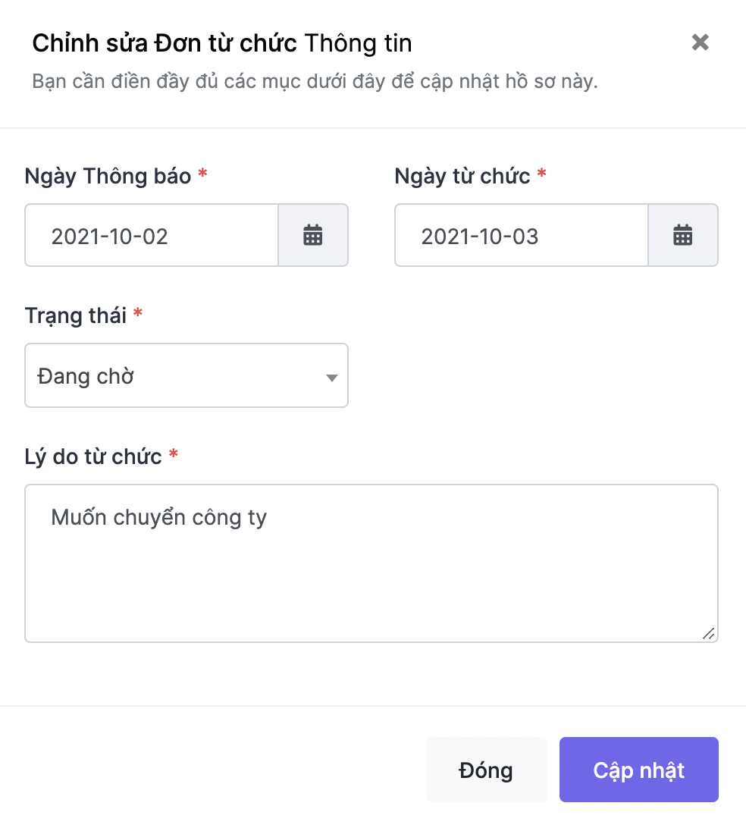Click the Lý do từ chức label
The height and width of the screenshot is (828, 746).
coord(93,456)
